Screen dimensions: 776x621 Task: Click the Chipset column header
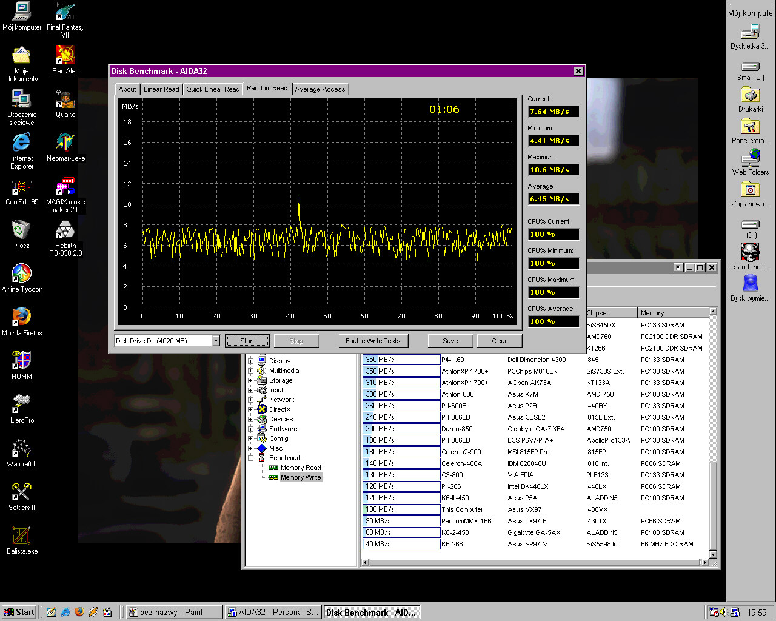click(x=610, y=313)
